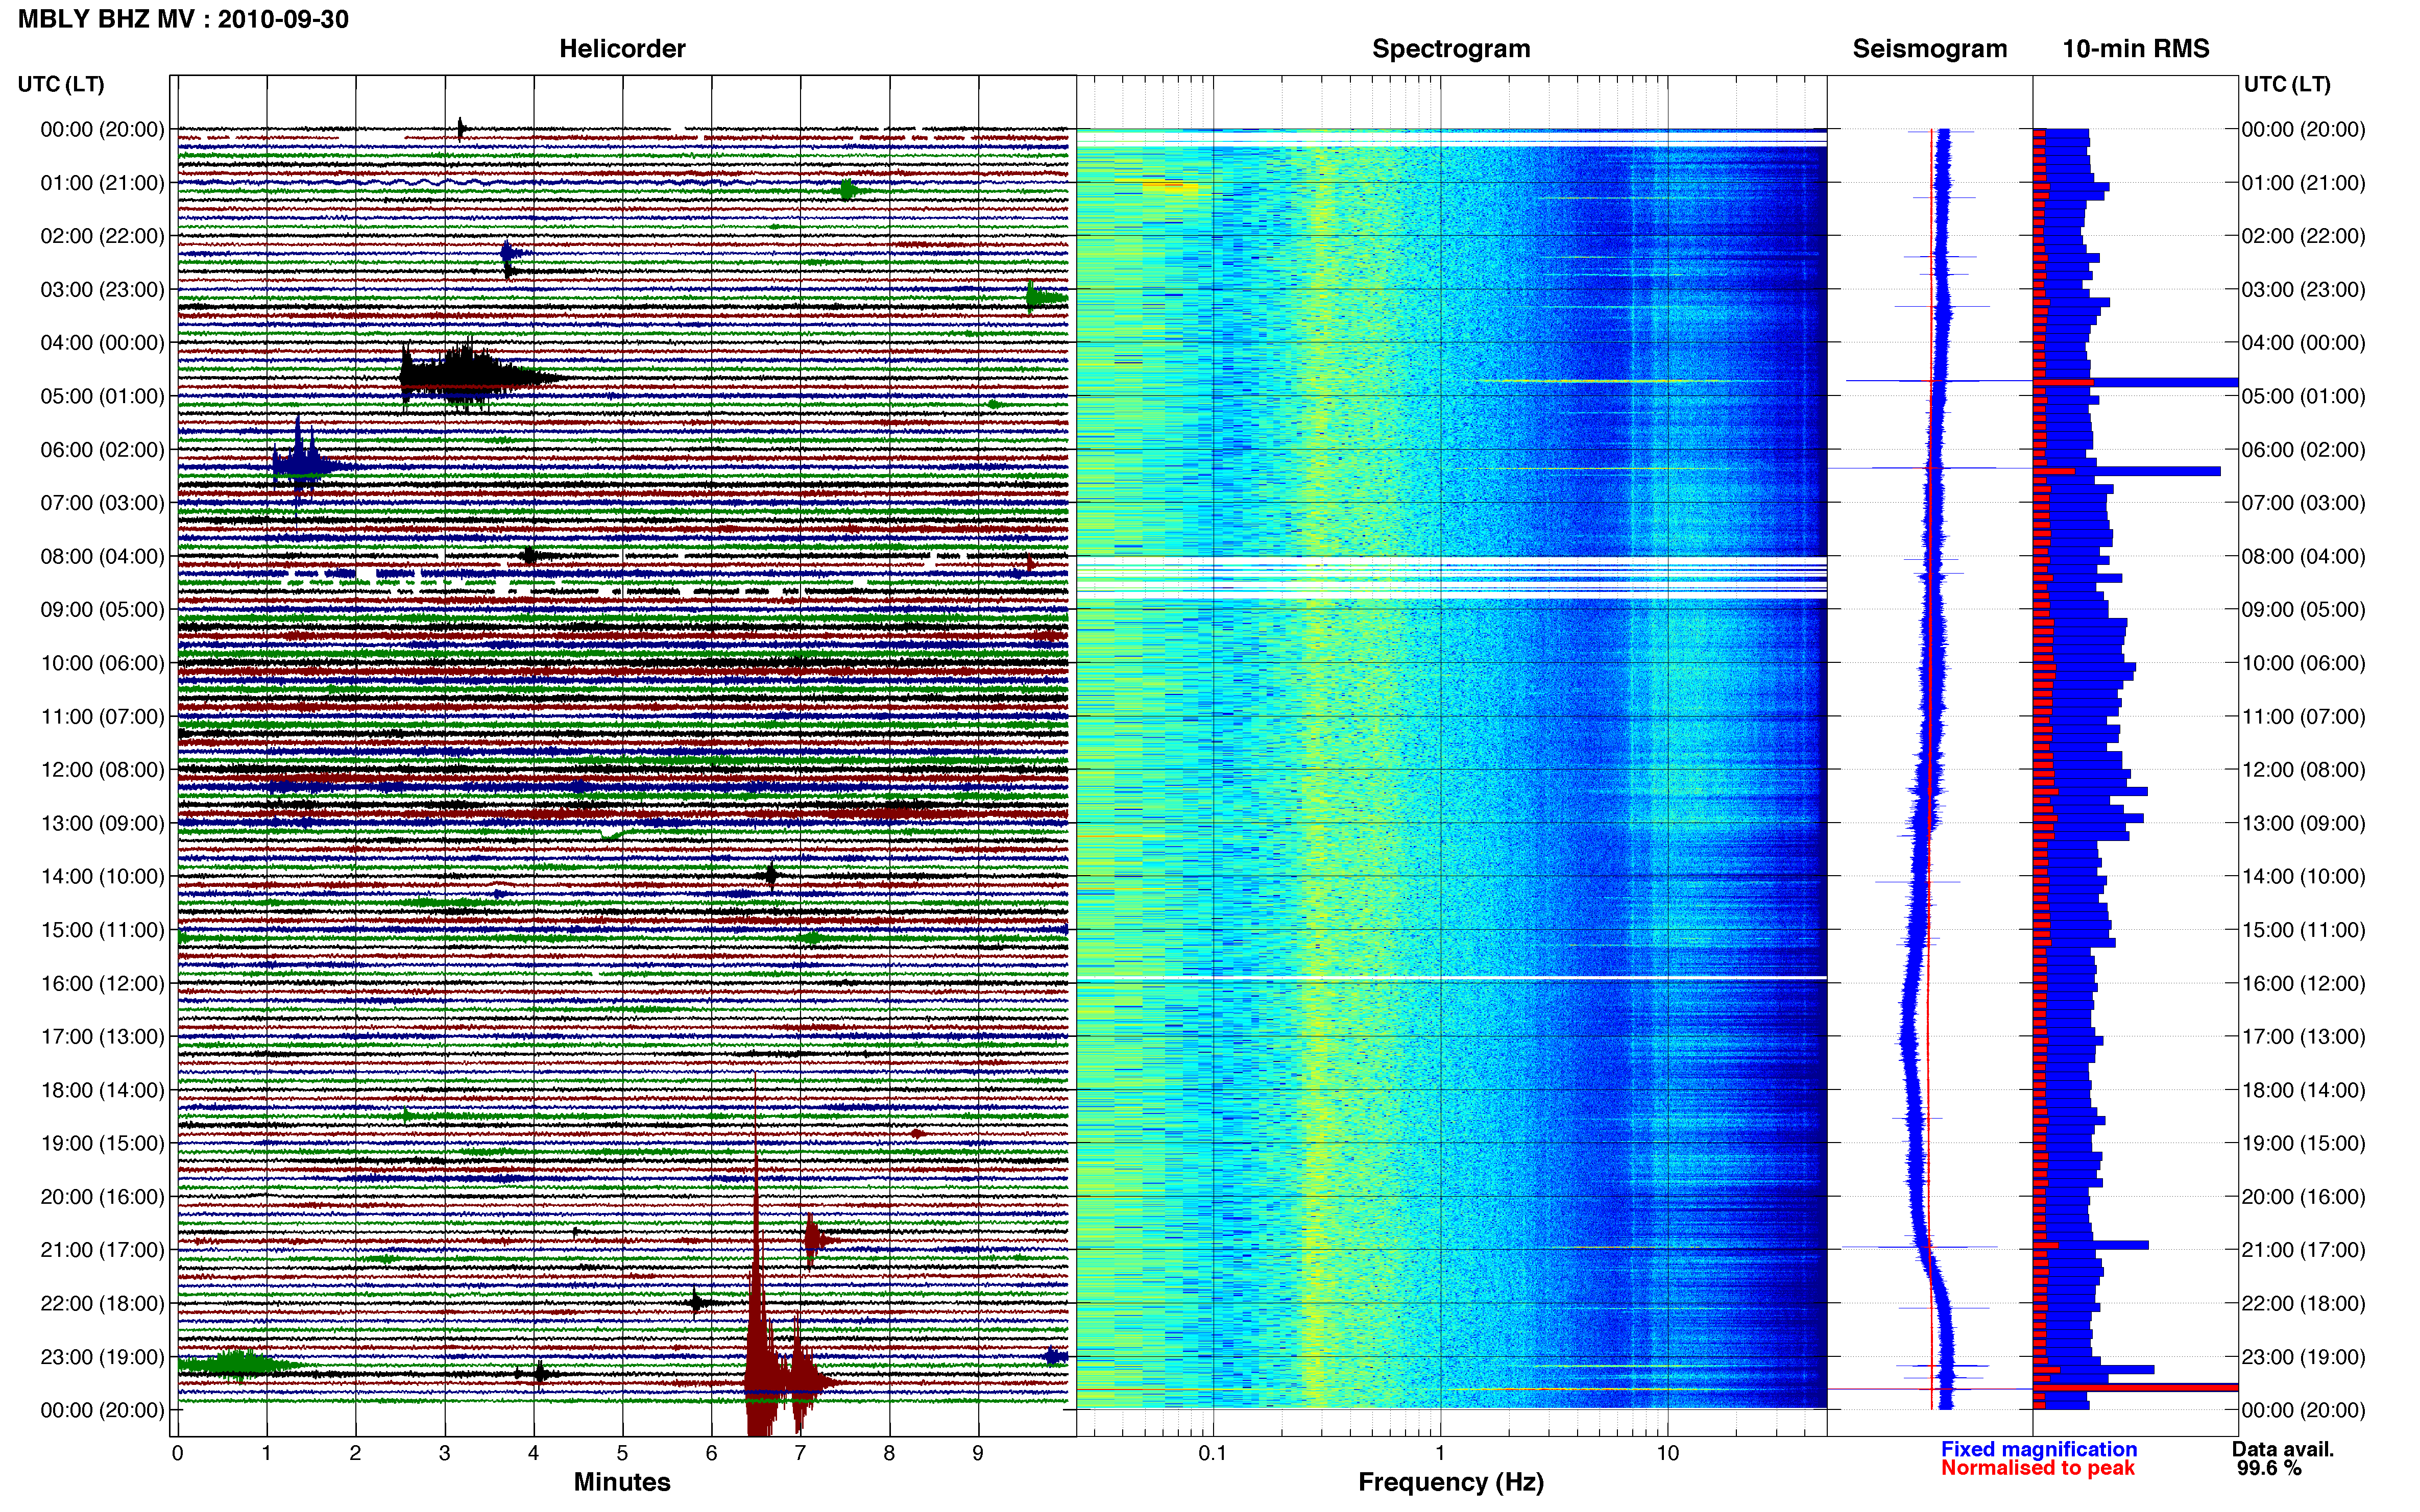Image resolution: width=2420 pixels, height=1512 pixels.
Task: Select the 'Minutes' axis label
Action: tap(622, 1482)
